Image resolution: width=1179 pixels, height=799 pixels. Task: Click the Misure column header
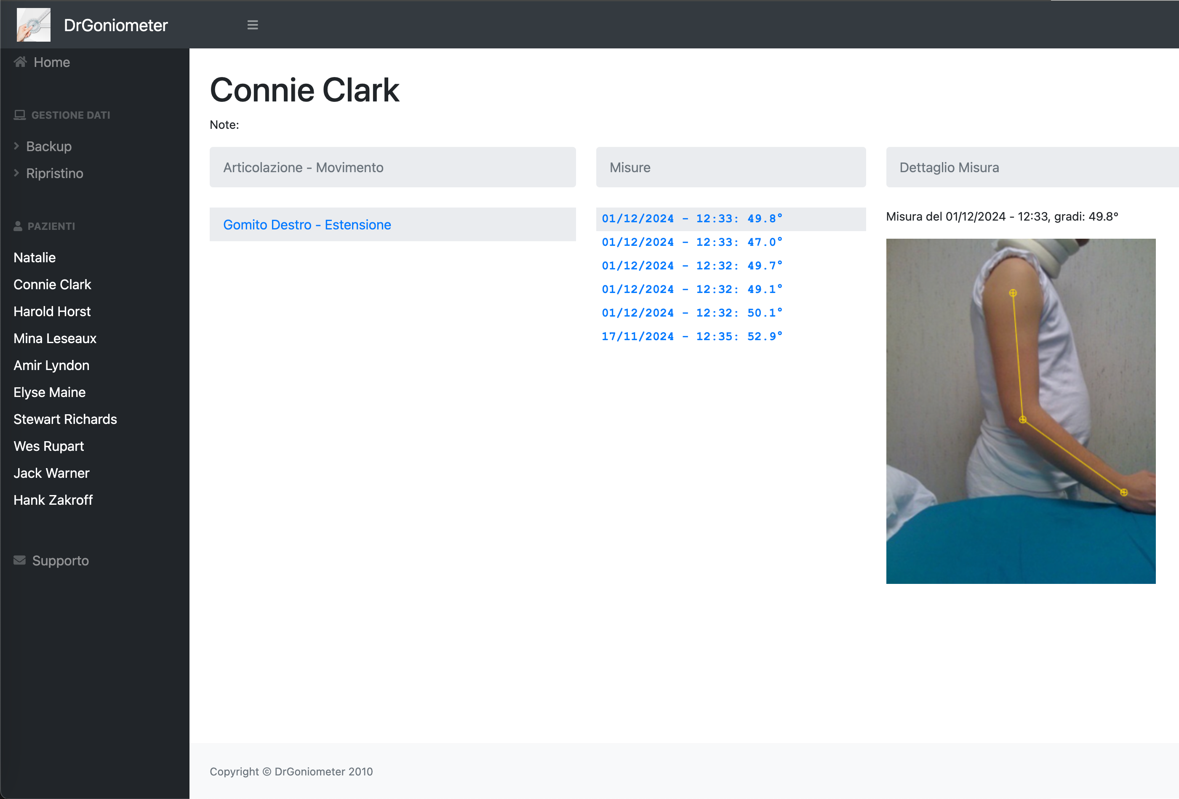(731, 167)
